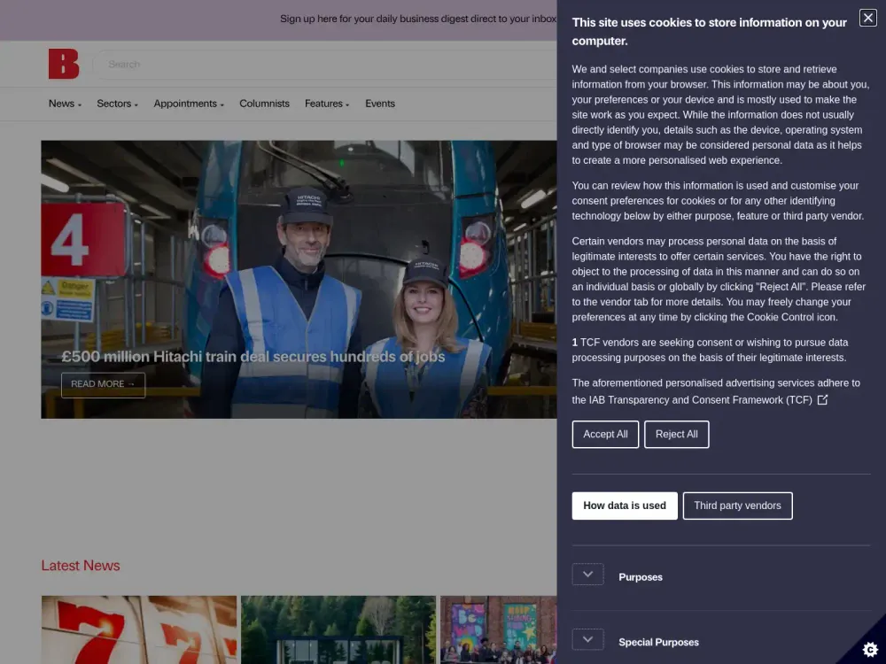Open the Appointments navigation menu
This screenshot has width=886, height=664.
point(189,104)
